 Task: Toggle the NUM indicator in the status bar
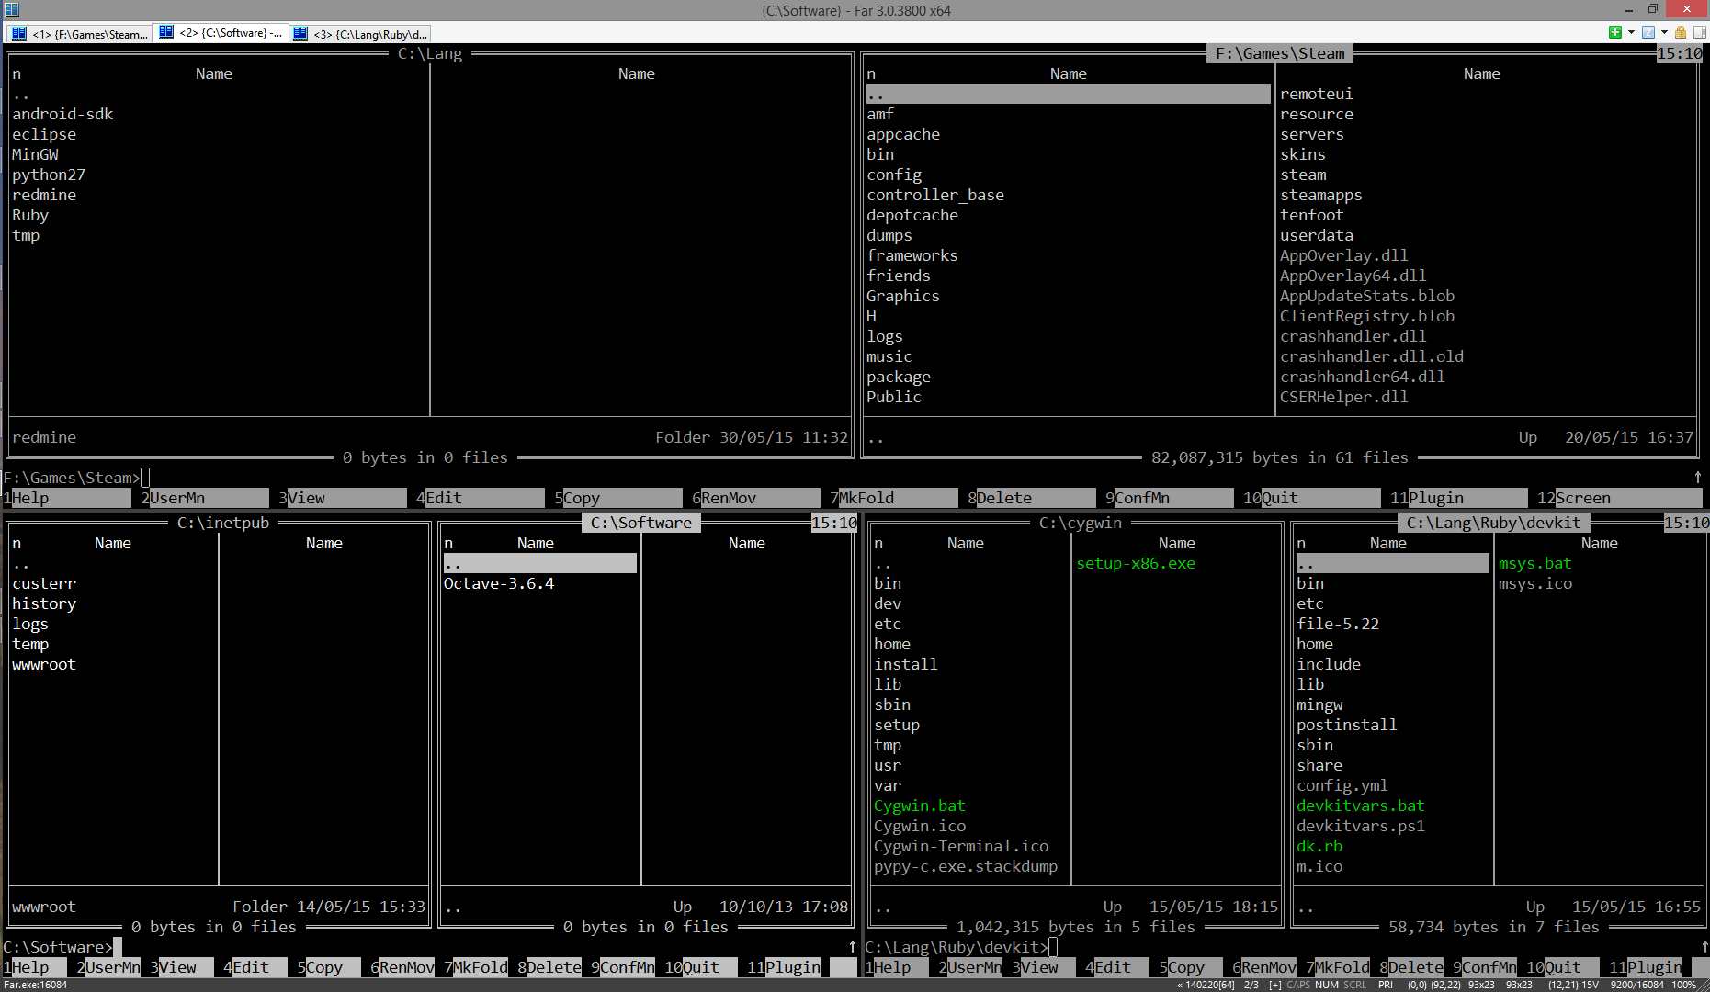(1327, 985)
